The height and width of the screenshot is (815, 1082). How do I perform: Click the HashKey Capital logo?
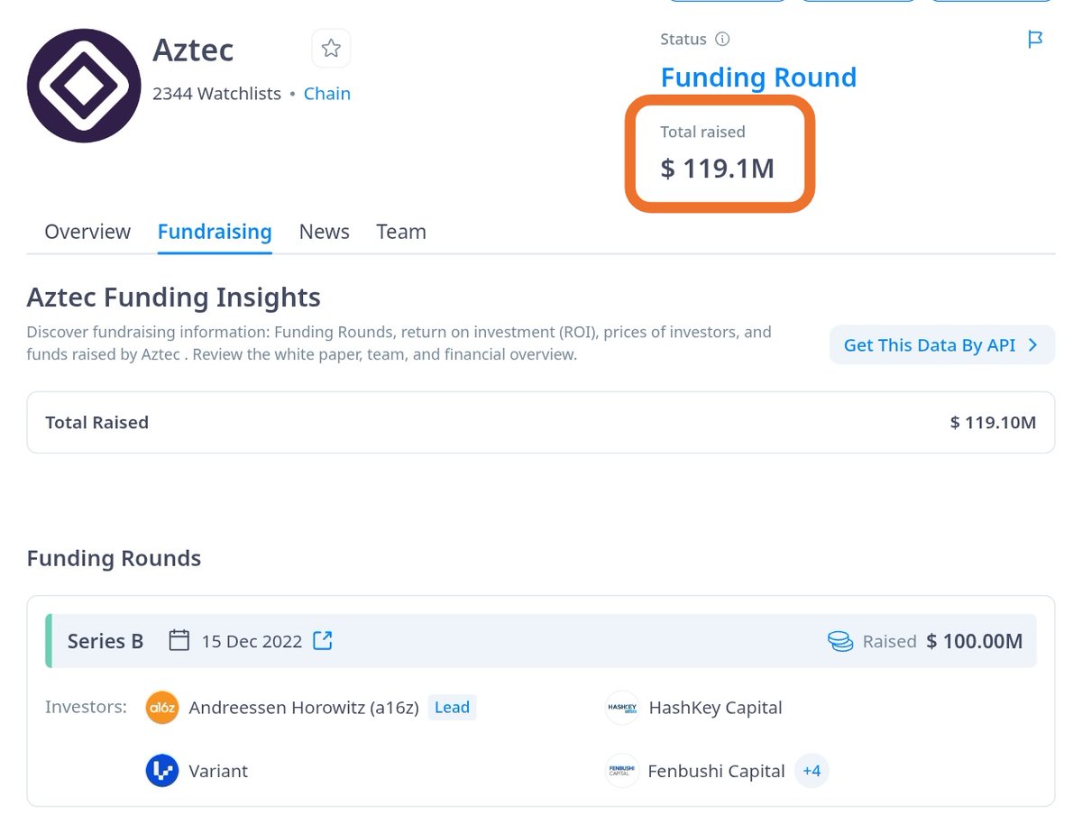(x=622, y=708)
